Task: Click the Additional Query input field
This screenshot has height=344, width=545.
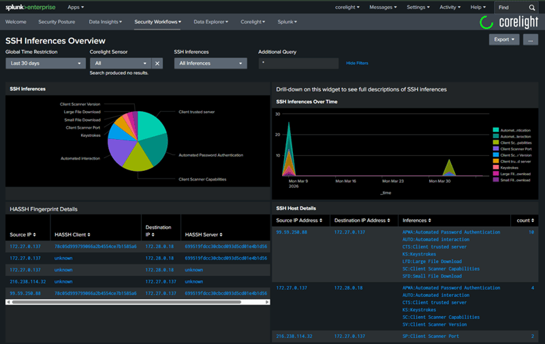Action: click(x=298, y=63)
